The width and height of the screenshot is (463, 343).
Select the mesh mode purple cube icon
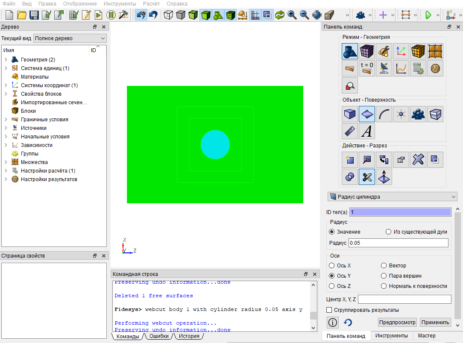point(367,51)
